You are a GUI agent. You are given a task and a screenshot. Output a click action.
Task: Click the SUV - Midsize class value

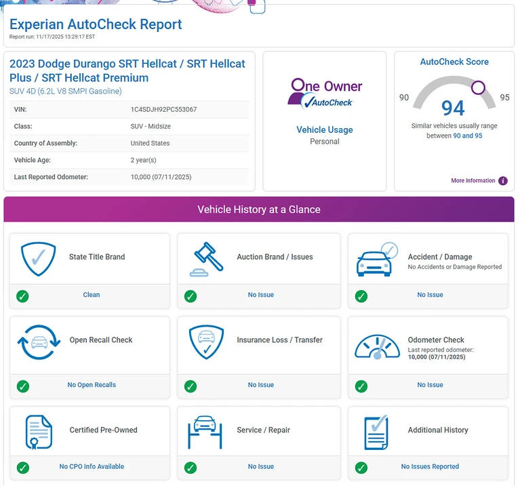[x=151, y=126]
